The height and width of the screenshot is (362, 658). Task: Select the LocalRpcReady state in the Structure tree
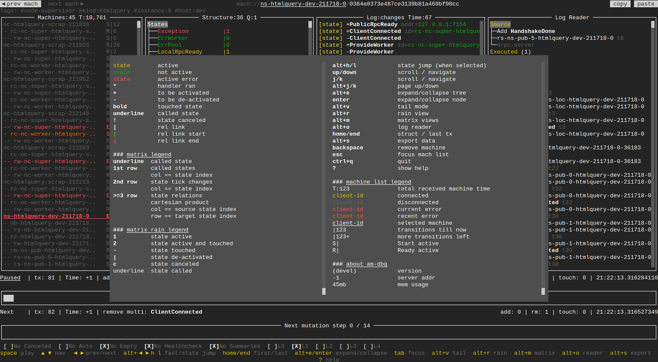pyautogui.click(x=180, y=52)
